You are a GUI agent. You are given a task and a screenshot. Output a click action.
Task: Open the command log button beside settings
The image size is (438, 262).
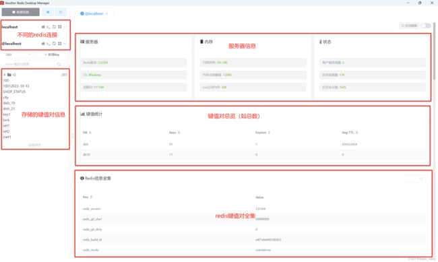(61, 12)
